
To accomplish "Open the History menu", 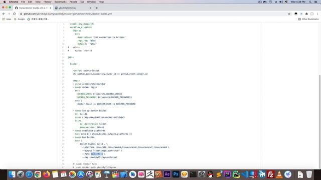I will click(48, 2).
